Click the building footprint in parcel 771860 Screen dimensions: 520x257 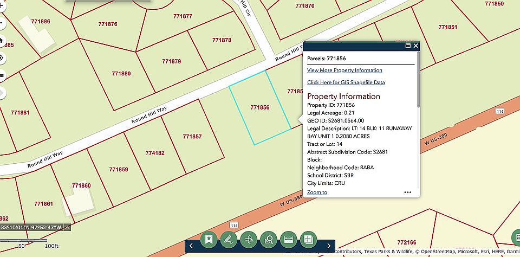79,202
